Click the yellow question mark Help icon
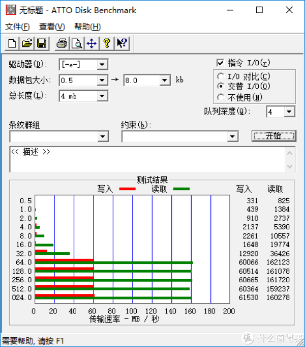305x347 pixels. coord(107,43)
